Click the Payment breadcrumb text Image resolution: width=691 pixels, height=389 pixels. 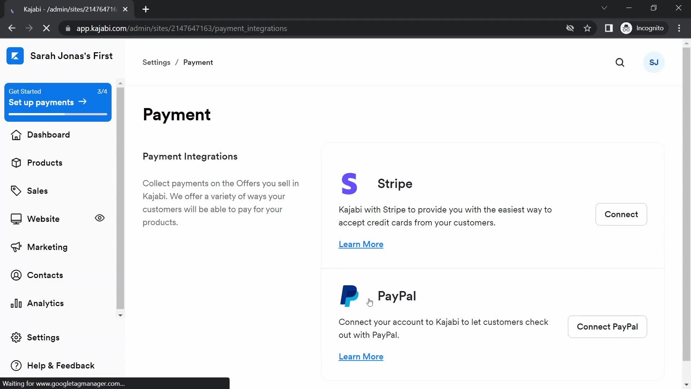pos(198,62)
